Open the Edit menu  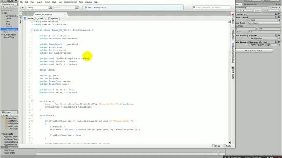tap(26, 2)
